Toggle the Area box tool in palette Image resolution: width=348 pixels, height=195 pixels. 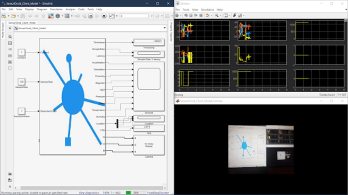[10, 68]
